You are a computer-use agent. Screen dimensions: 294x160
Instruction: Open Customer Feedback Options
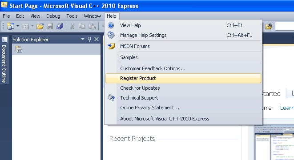tap(183, 68)
